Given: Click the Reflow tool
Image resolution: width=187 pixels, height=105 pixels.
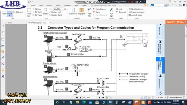Looking at the screenshot, I should click(46, 12).
